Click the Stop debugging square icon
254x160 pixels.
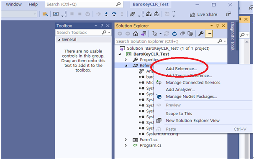[x=80, y=14]
